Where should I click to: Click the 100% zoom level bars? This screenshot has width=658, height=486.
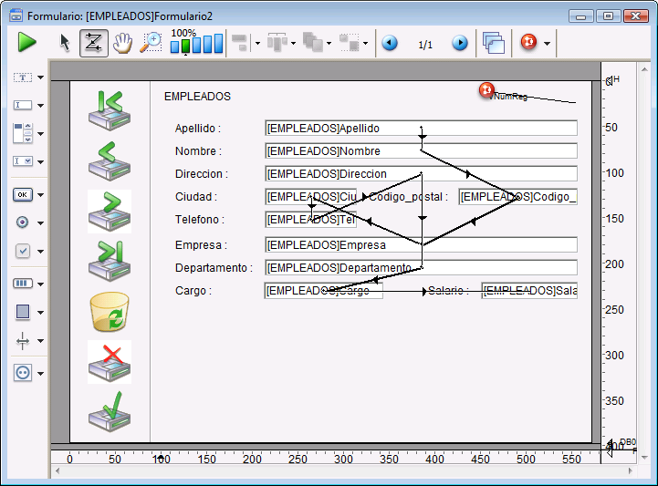click(196, 44)
